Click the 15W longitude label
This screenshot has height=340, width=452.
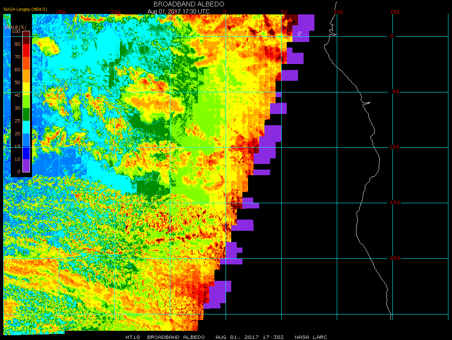point(61,12)
